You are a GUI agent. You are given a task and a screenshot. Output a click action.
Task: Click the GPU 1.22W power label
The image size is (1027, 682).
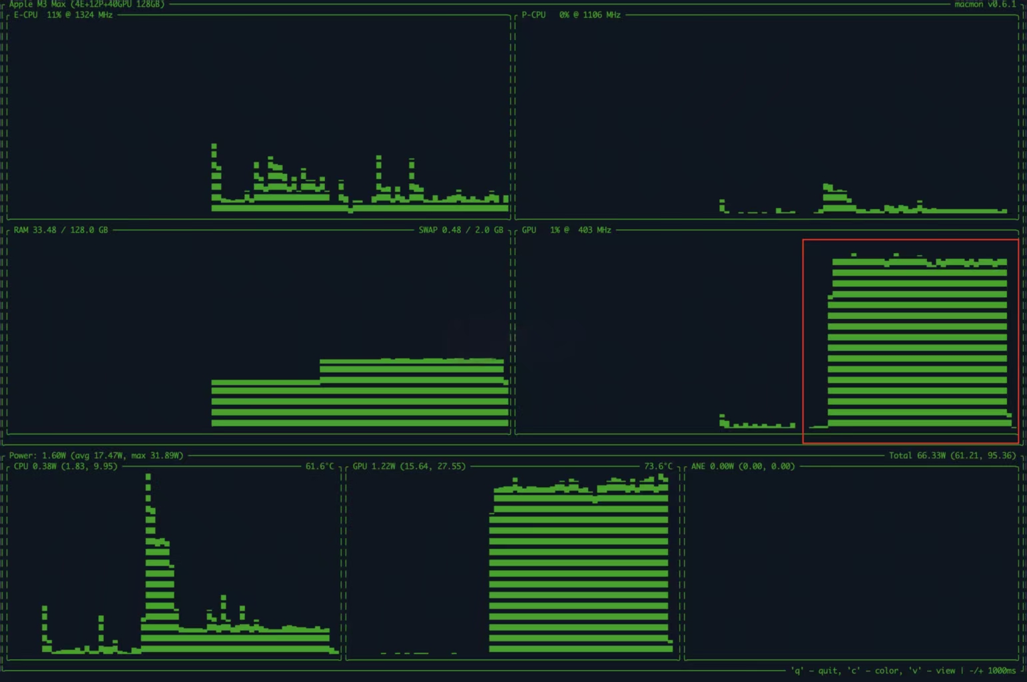pos(409,466)
